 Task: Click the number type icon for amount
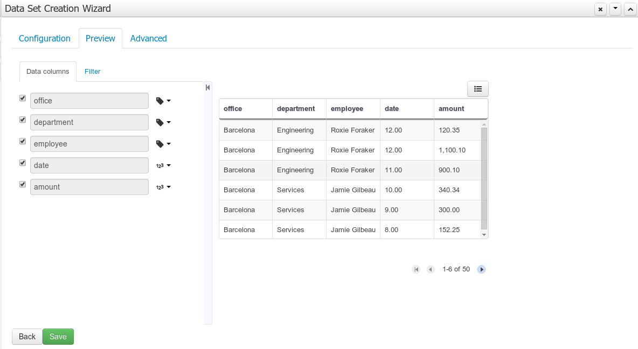click(159, 187)
